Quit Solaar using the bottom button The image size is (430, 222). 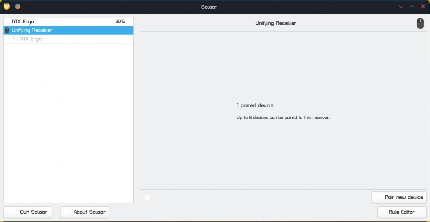pyautogui.click(x=28, y=212)
